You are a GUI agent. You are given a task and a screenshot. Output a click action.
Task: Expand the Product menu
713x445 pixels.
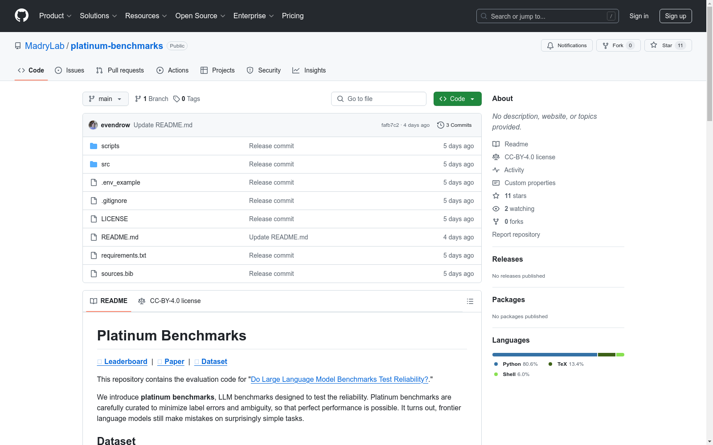55,16
